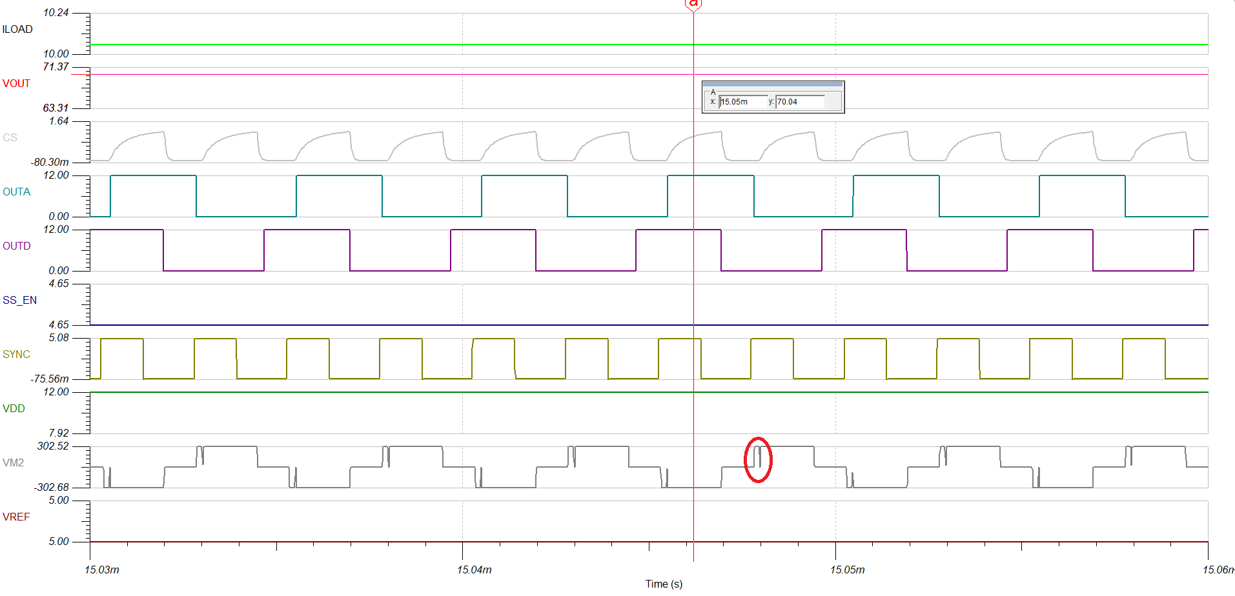
Task: Click the SYNC upper axis value 5.08
Action: coord(59,338)
